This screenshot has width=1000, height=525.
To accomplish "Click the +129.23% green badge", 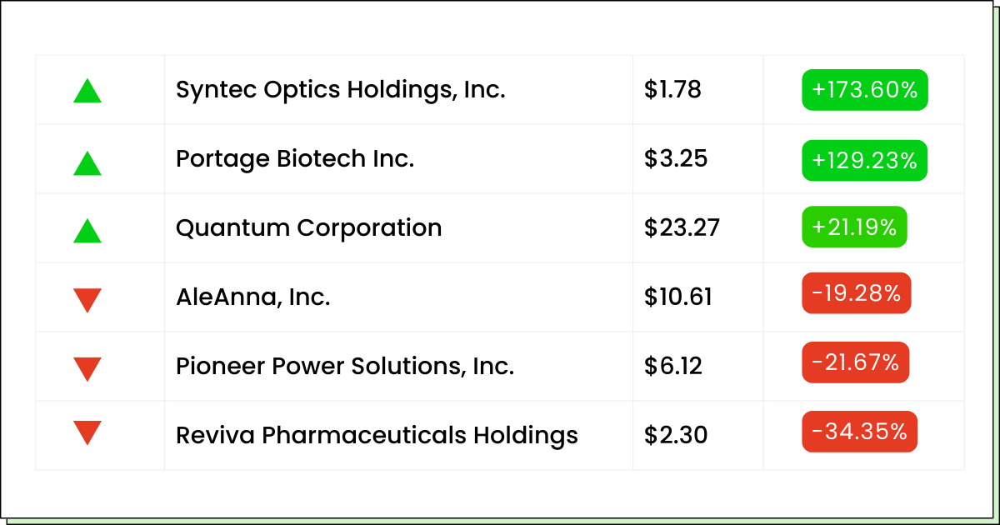I will tap(864, 159).
